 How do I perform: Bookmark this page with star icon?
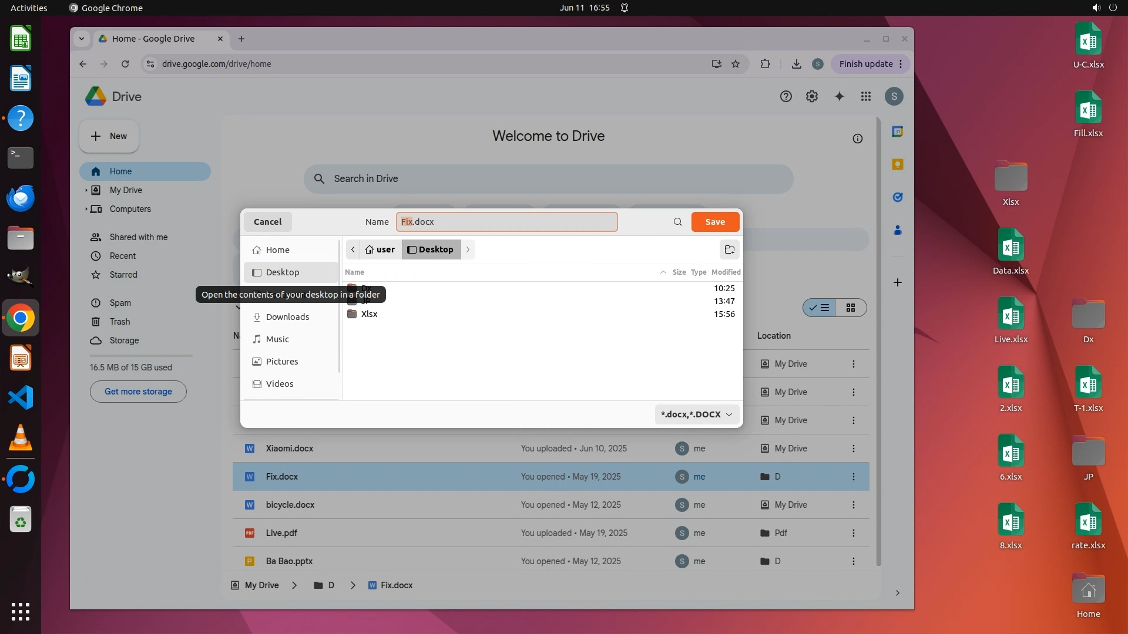tap(735, 64)
